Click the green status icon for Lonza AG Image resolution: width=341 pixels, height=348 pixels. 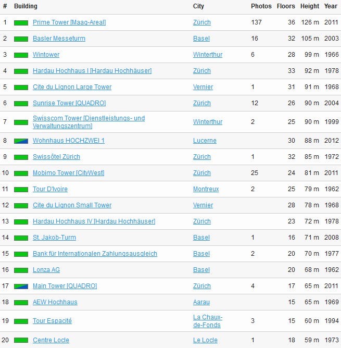pos(21,270)
